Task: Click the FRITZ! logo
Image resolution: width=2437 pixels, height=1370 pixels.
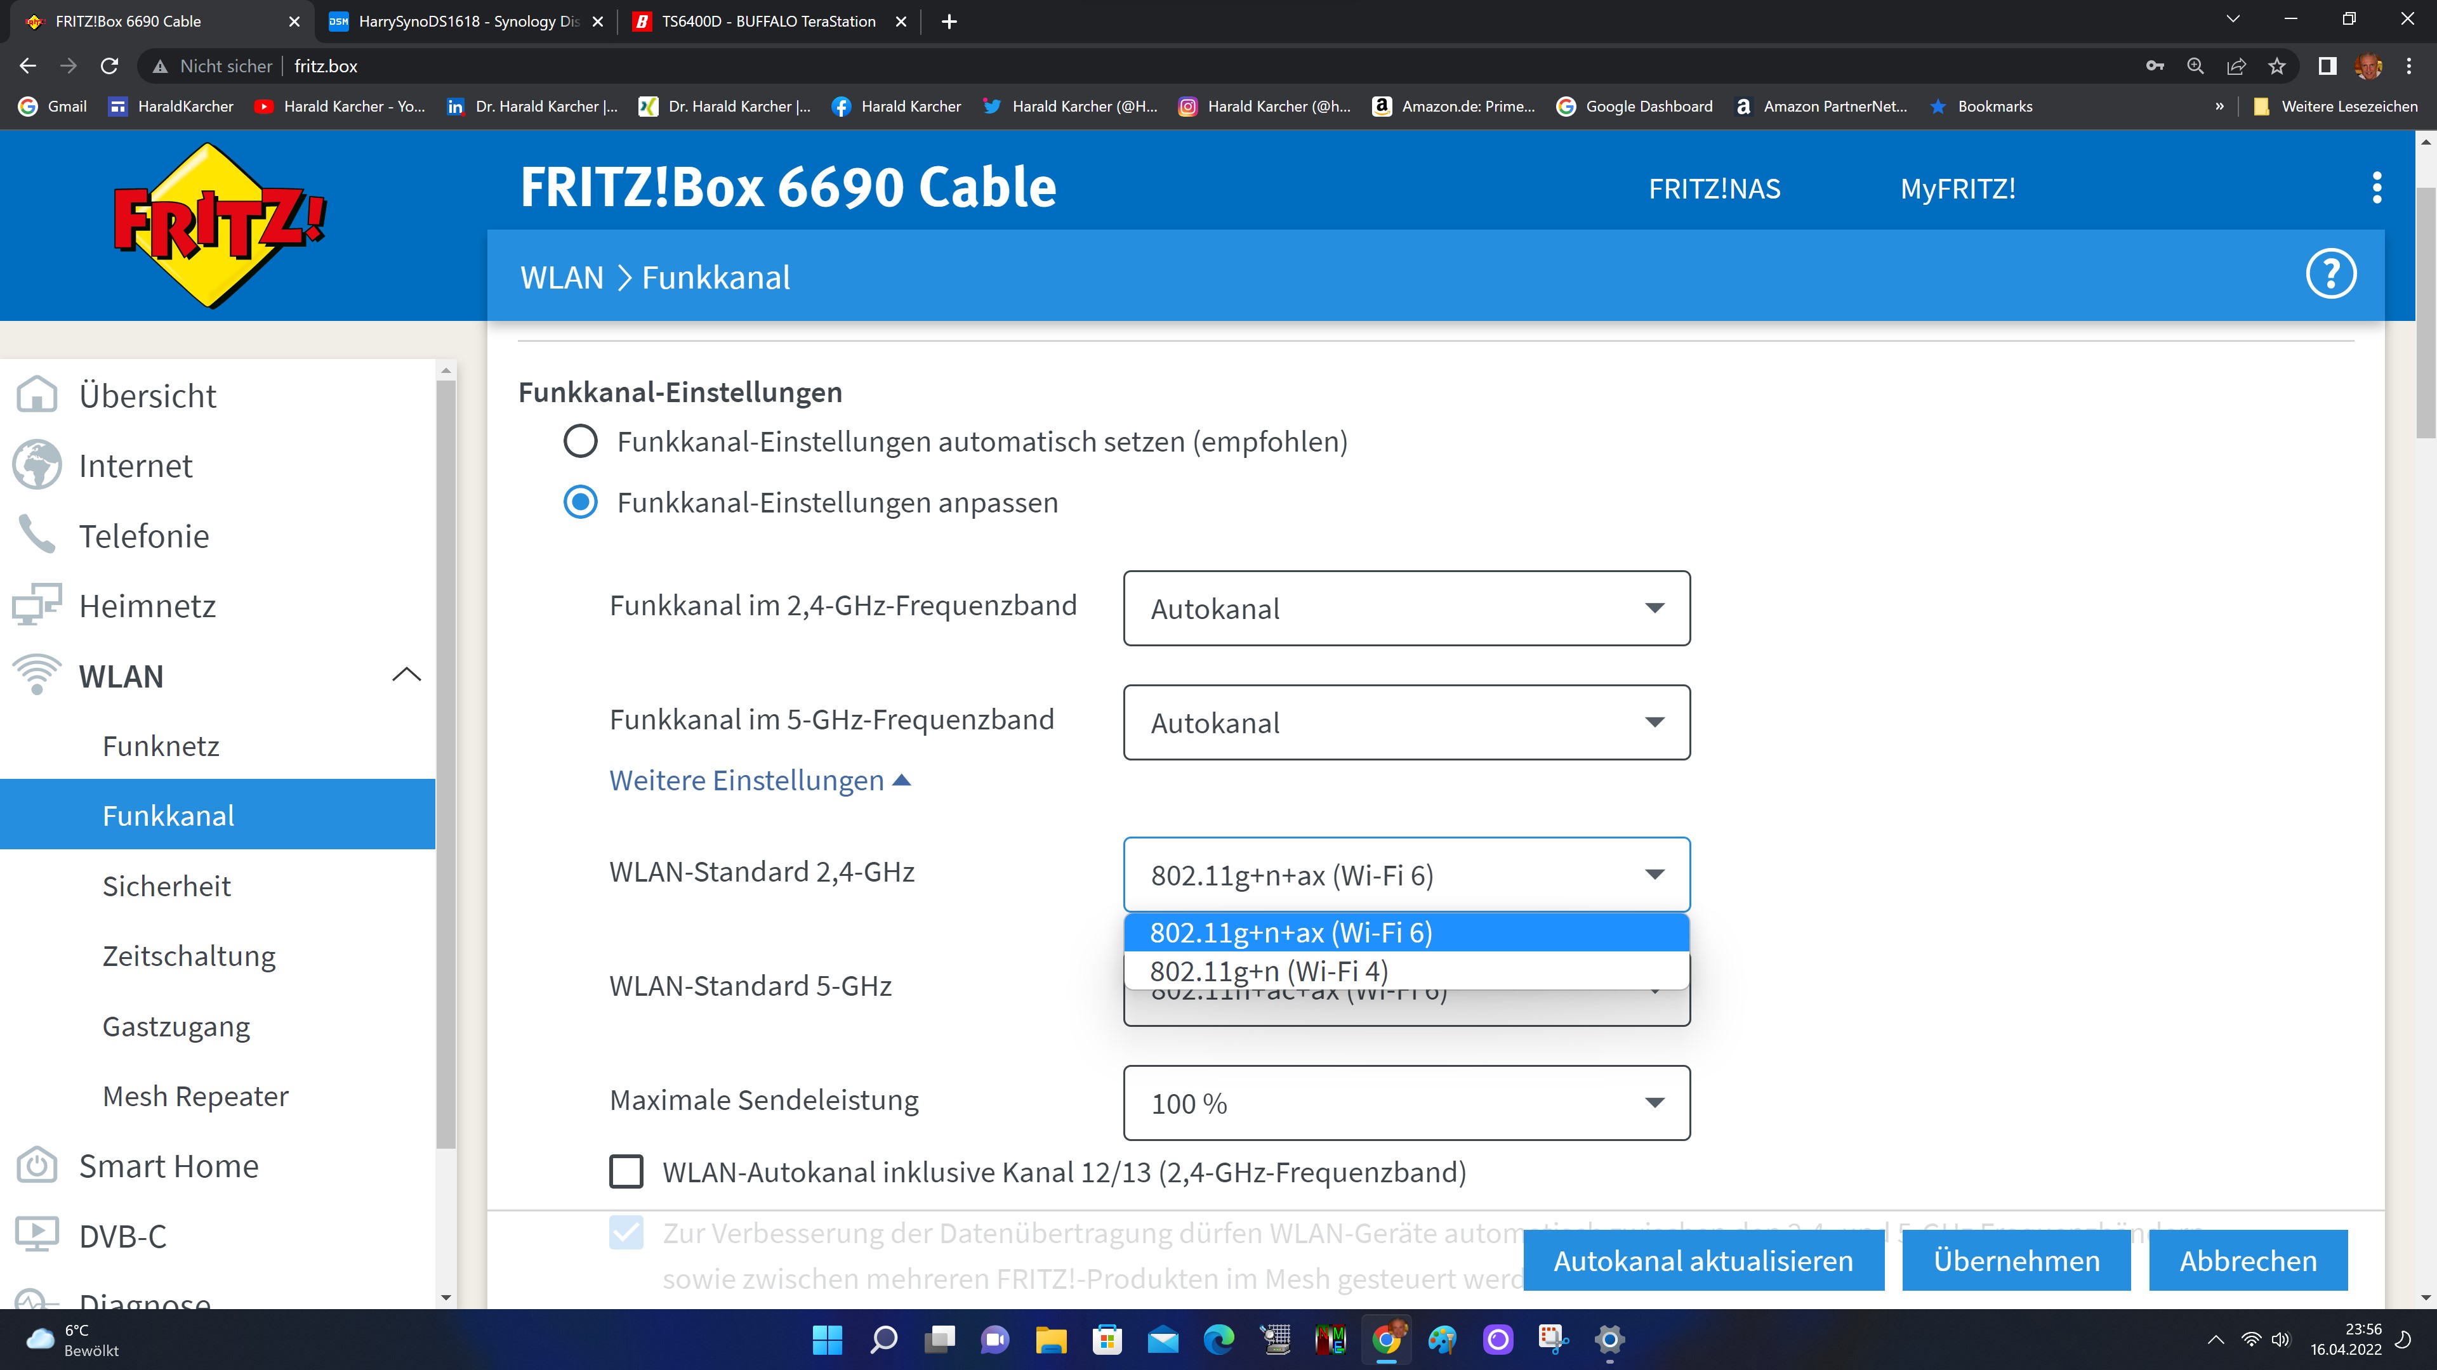Action: pos(218,225)
